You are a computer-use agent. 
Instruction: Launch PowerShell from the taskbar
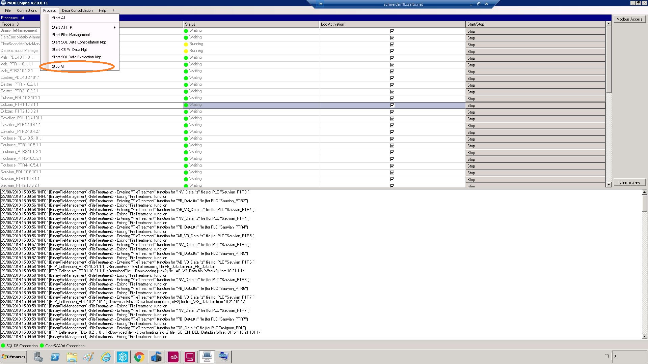(x=55, y=357)
